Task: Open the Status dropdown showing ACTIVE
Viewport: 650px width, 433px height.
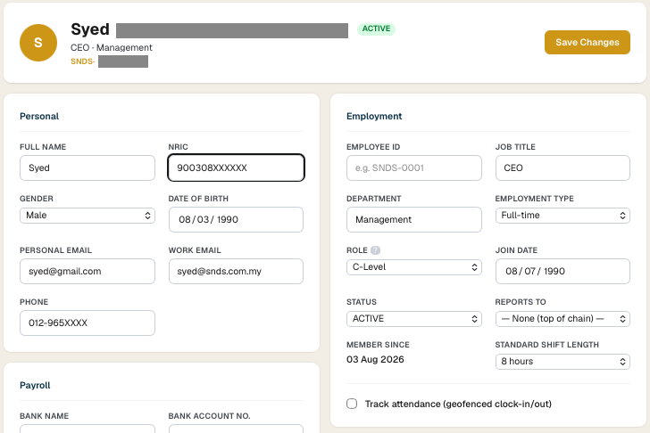Action: click(x=414, y=319)
